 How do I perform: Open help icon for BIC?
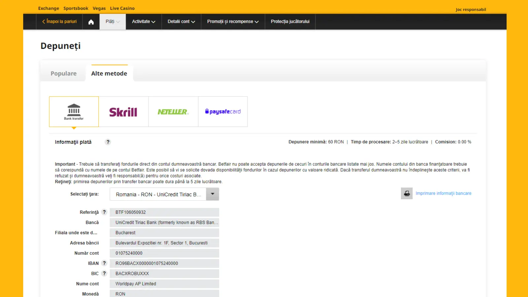tap(104, 274)
